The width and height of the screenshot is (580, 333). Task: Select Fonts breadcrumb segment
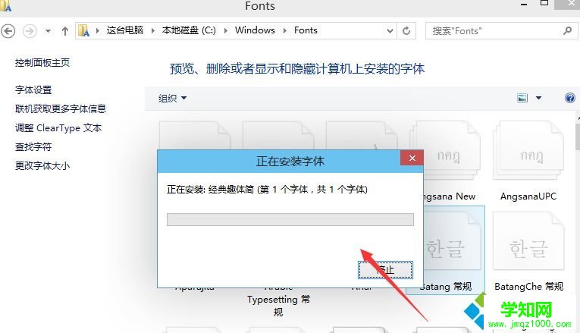[x=306, y=30]
